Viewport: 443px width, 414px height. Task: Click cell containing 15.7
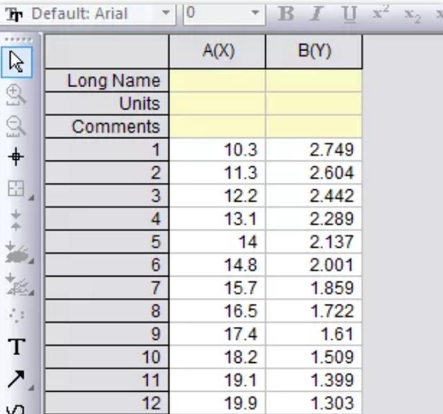(217, 288)
